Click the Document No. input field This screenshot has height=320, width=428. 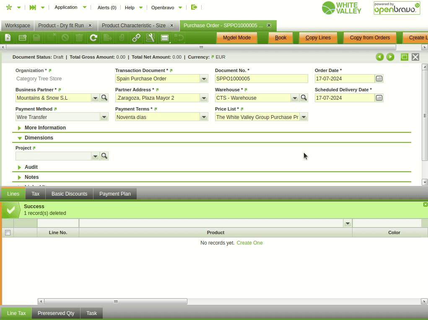(x=261, y=79)
